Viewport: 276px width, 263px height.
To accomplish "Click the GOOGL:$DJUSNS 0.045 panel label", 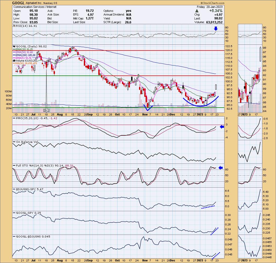I will point(33,236).
